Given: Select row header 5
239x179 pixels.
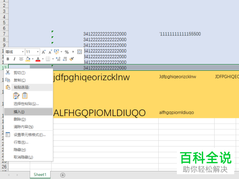Looking at the screenshot, I should [4, 22].
